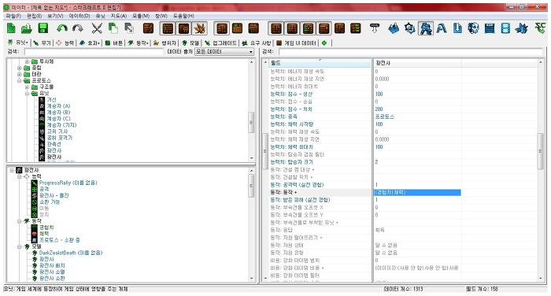Click the green plus add-tab button
The height and width of the screenshot is (296, 551).
click(x=324, y=43)
